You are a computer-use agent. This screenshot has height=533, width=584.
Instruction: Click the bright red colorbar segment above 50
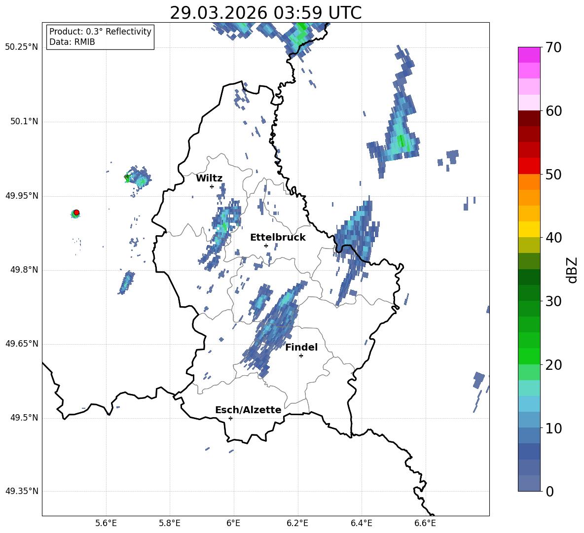point(529,166)
